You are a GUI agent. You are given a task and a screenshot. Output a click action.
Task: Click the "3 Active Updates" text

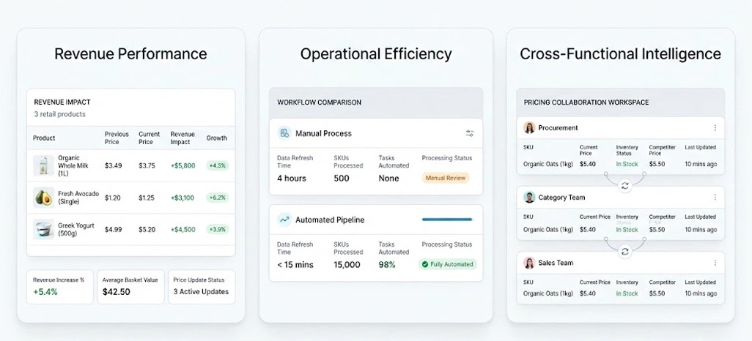click(x=201, y=291)
